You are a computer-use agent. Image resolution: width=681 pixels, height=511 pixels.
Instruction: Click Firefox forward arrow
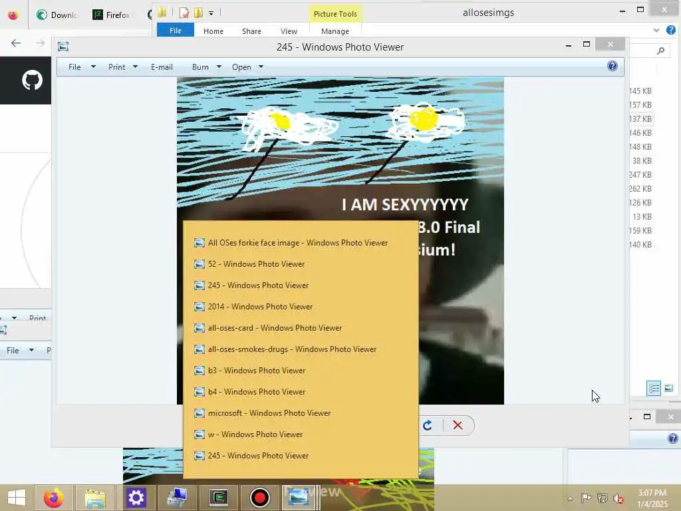coord(39,43)
